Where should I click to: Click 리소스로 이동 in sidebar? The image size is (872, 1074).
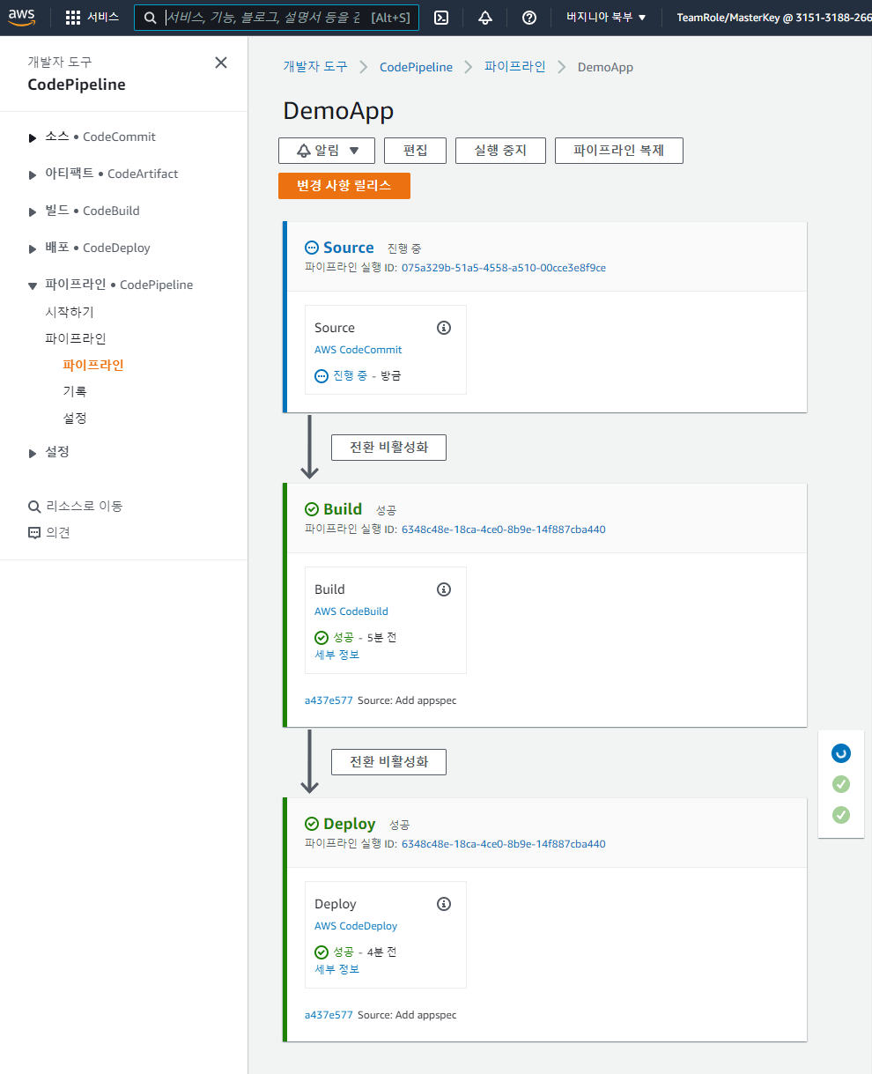(85, 506)
